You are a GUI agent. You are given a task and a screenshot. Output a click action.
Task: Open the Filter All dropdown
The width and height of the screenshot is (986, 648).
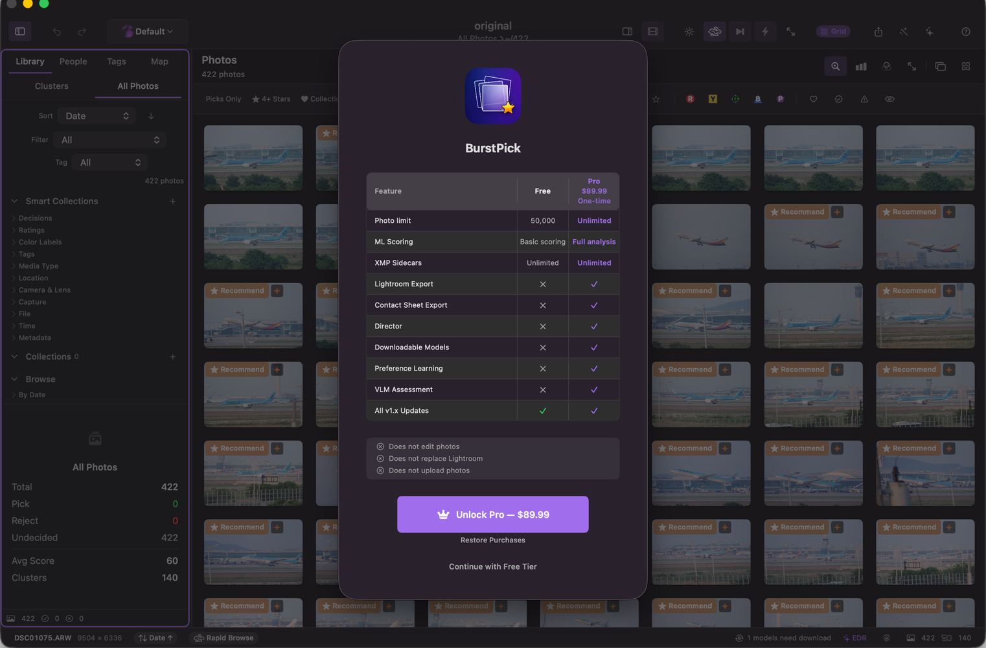click(109, 140)
